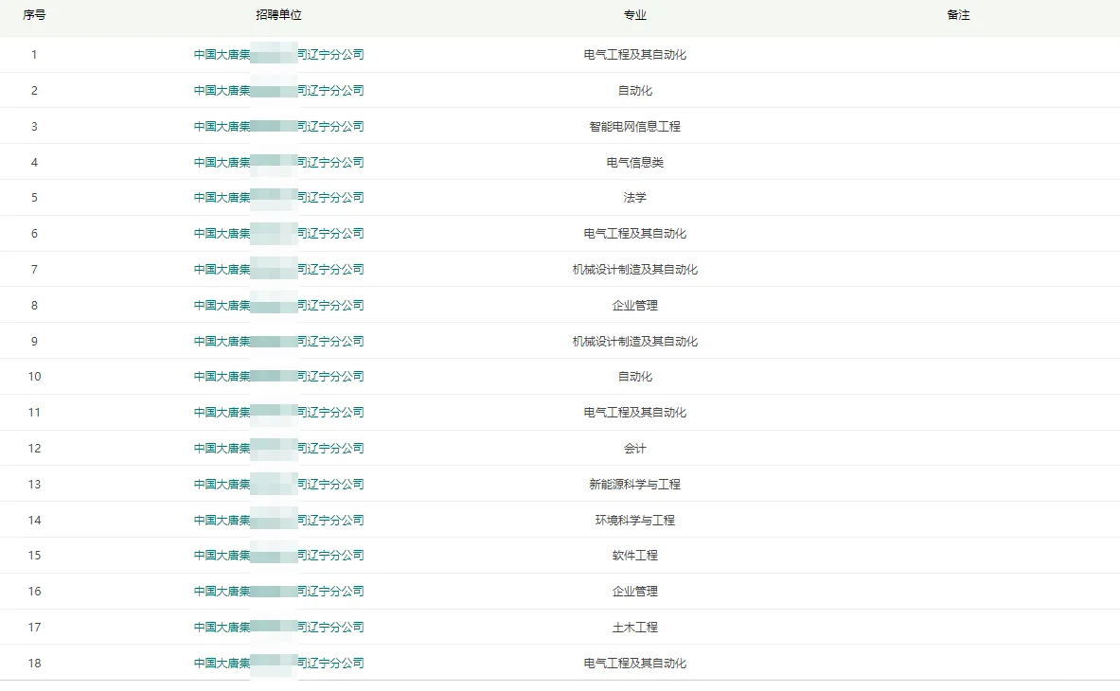This screenshot has width=1120, height=691.
Task: Open the recruiting unit link in row 12
Action: point(278,449)
